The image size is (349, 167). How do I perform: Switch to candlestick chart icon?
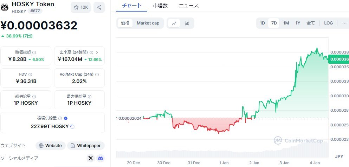tap(187, 23)
